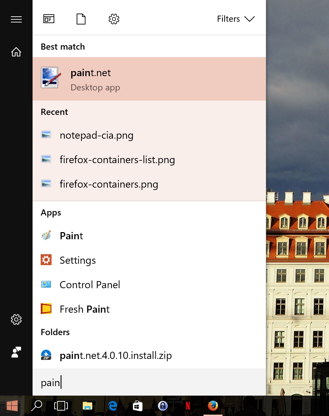Filter results by documents icon

(81, 19)
